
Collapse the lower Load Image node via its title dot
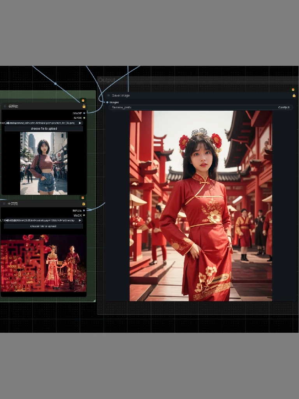[4, 203]
